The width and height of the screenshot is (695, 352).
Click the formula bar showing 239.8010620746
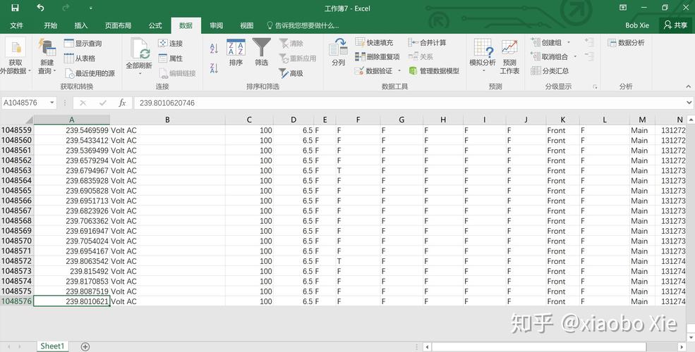(409, 103)
